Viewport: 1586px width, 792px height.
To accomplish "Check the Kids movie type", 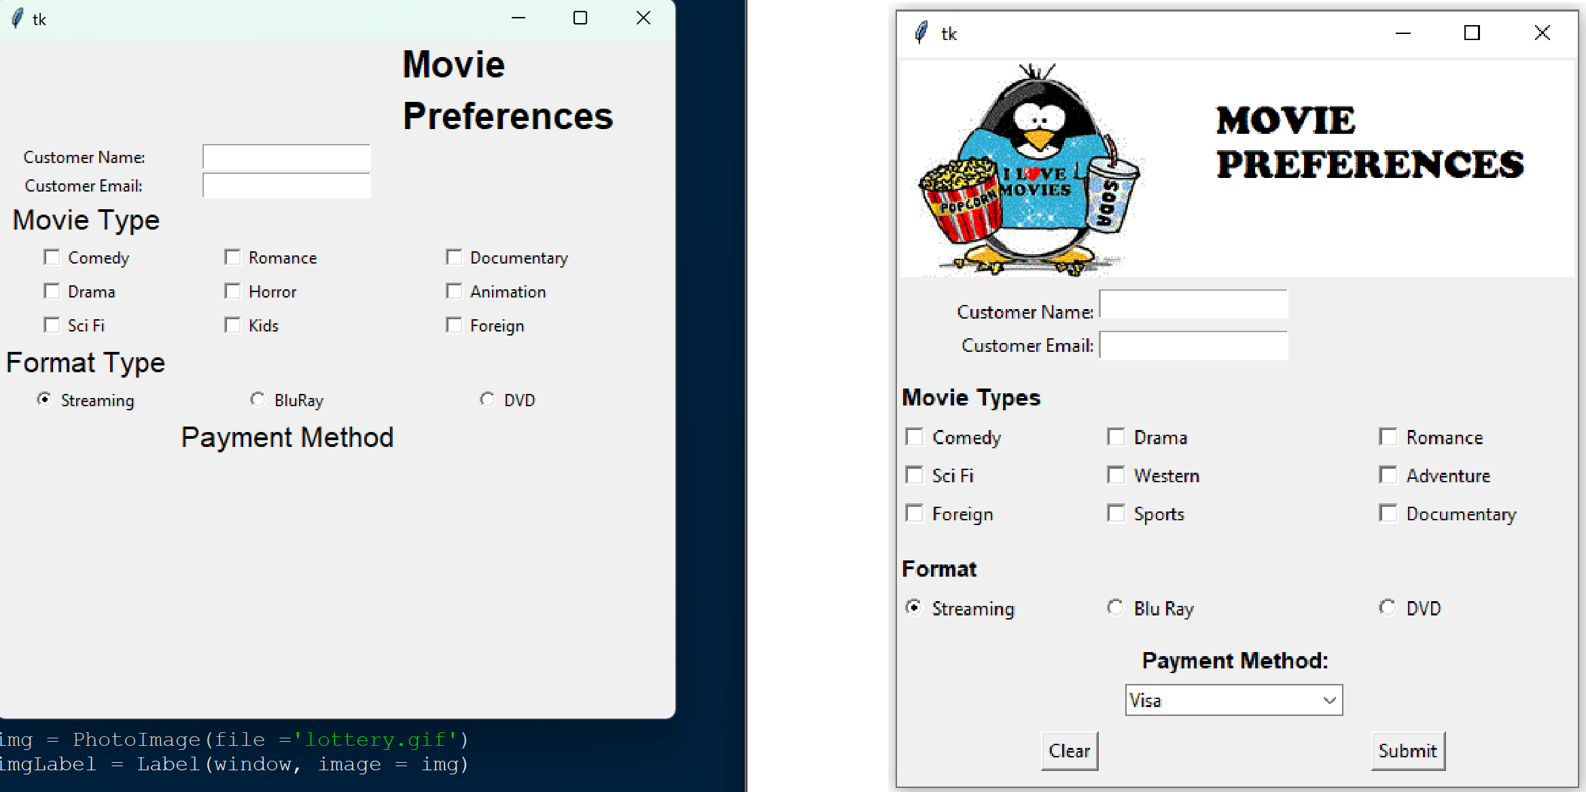I will coord(233,325).
